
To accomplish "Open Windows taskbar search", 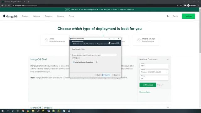I will 8,111.
